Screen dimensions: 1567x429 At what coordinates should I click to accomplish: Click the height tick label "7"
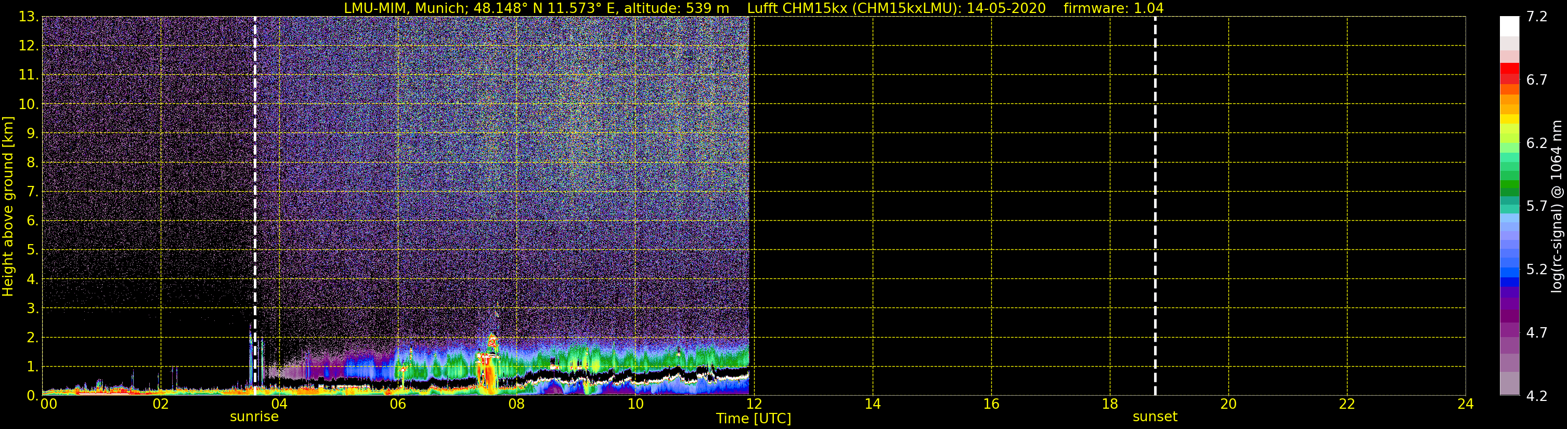32,192
